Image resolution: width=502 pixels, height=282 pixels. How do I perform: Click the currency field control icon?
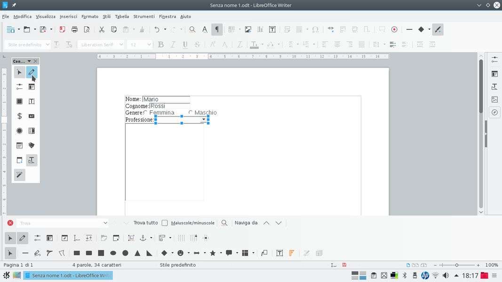pyautogui.click(x=19, y=116)
